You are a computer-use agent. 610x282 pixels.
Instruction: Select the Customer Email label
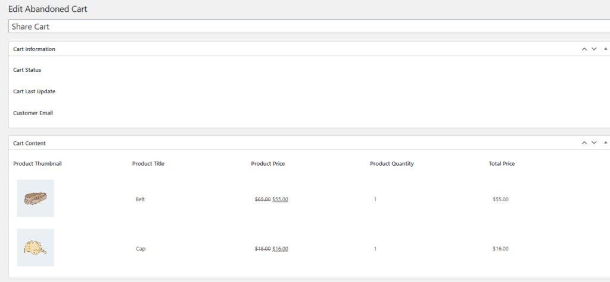tap(33, 113)
